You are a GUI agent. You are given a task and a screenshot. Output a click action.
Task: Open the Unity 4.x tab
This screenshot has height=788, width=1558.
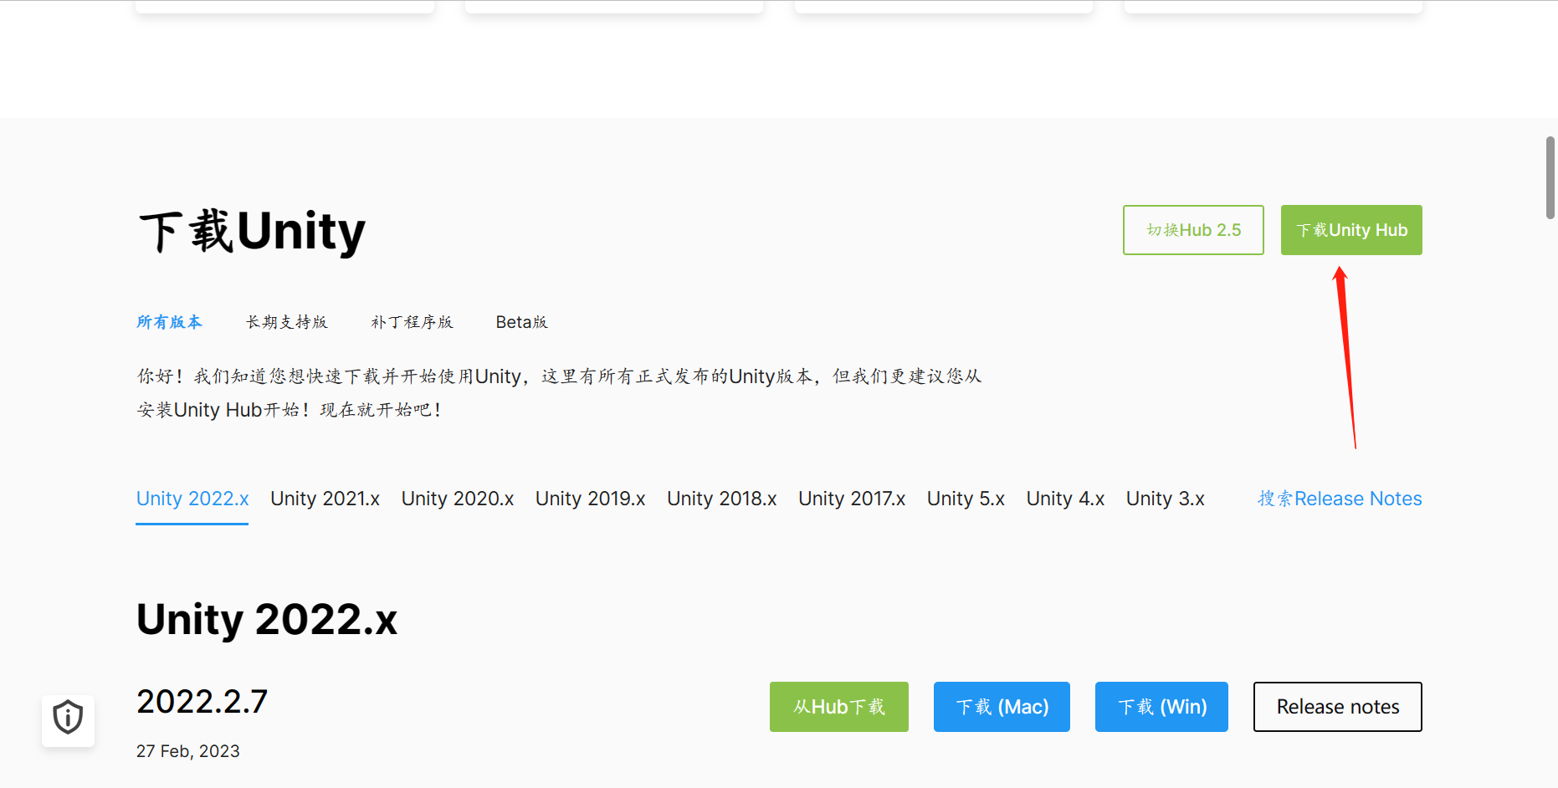(1065, 499)
